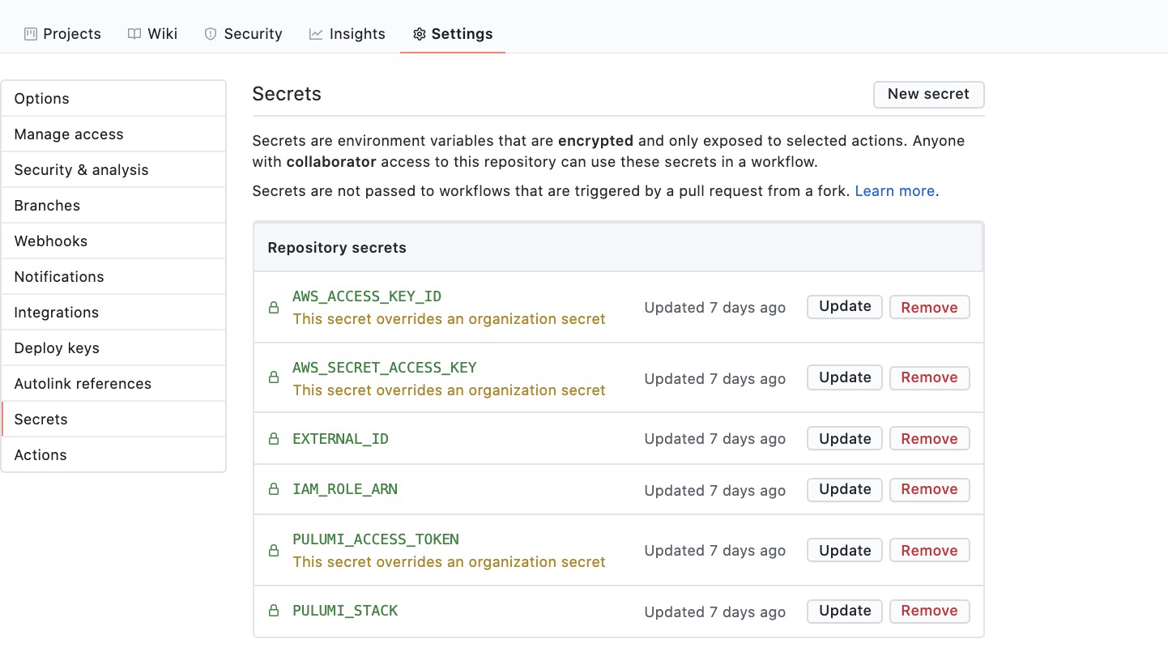Select Notifications in sidebar

(x=113, y=277)
